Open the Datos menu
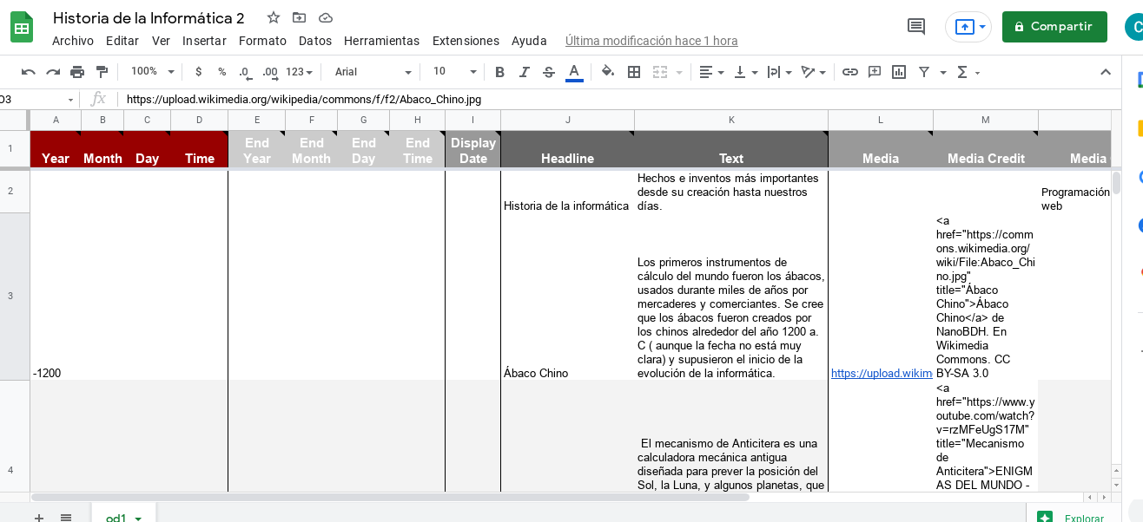The width and height of the screenshot is (1143, 522). (315, 41)
